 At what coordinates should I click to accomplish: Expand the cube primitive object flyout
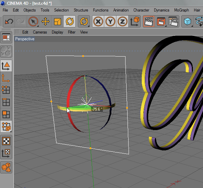click(x=187, y=22)
